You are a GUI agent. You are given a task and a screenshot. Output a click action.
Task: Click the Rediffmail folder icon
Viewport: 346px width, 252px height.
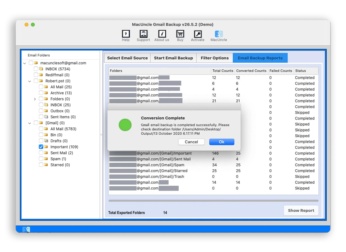click(x=41, y=75)
